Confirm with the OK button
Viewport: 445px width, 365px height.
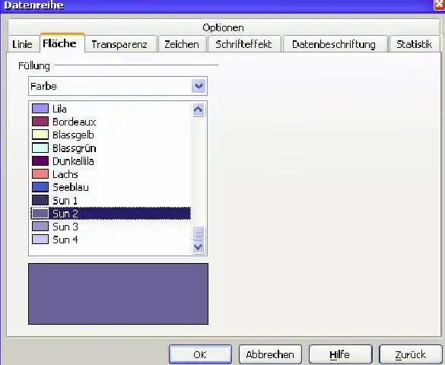pyautogui.click(x=200, y=354)
